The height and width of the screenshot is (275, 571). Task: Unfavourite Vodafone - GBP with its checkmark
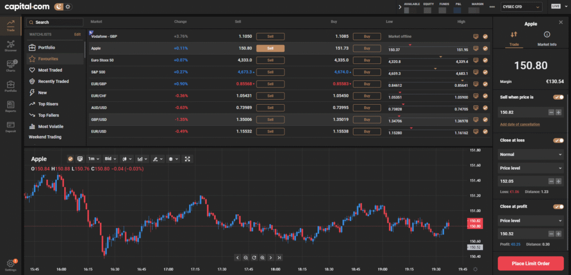tap(485, 36)
